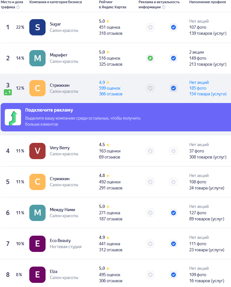231x287 pixels.
Task: Click the green rank change badge in row 3
Action: pos(8,92)
